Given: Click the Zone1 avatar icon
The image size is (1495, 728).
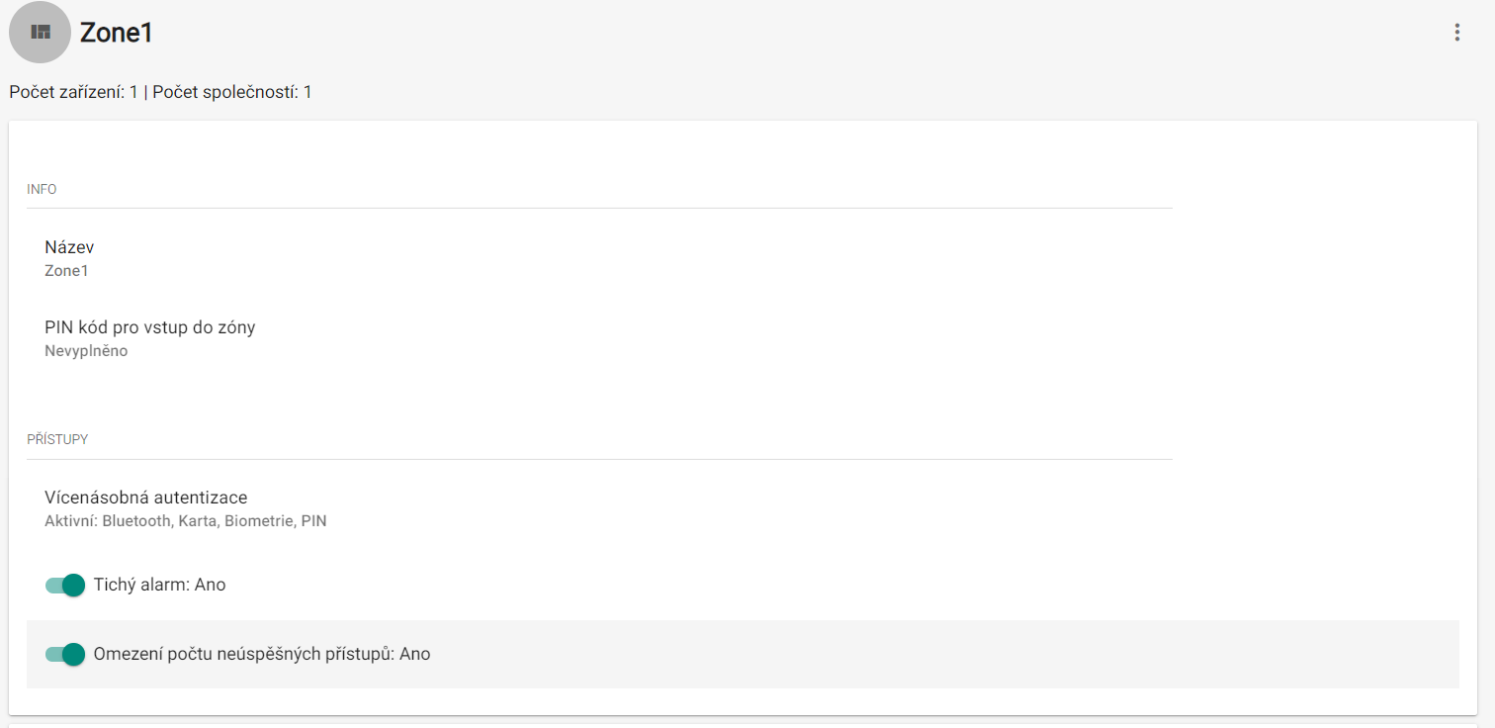Looking at the screenshot, I should coord(40,33).
